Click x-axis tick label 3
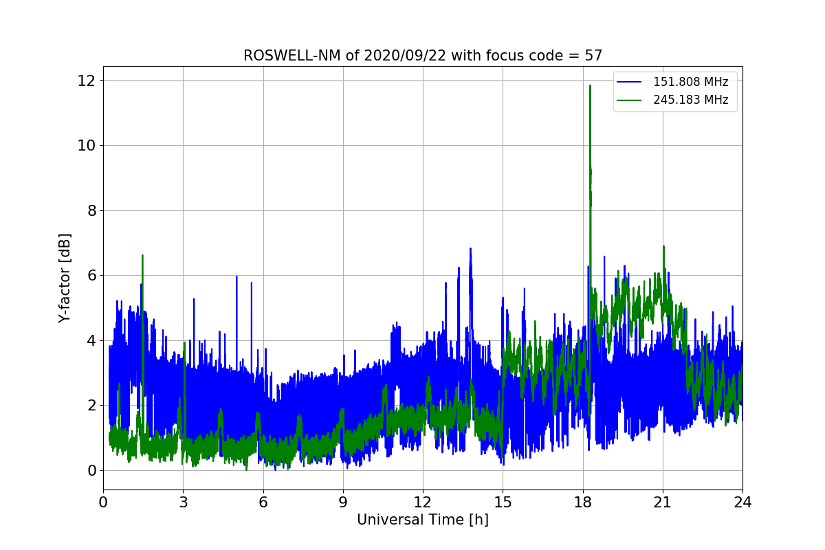The image size is (825, 550). (x=183, y=502)
